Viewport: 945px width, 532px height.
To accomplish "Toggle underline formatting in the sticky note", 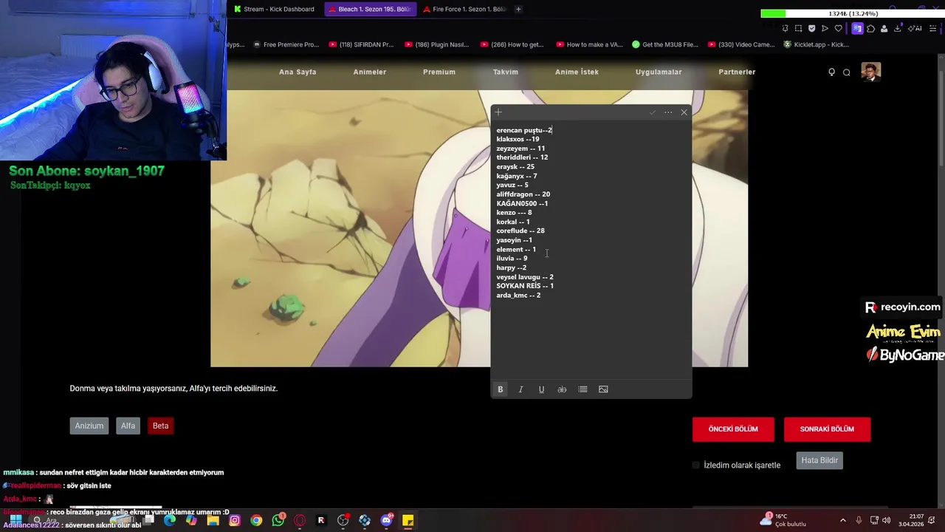I will [x=541, y=389].
